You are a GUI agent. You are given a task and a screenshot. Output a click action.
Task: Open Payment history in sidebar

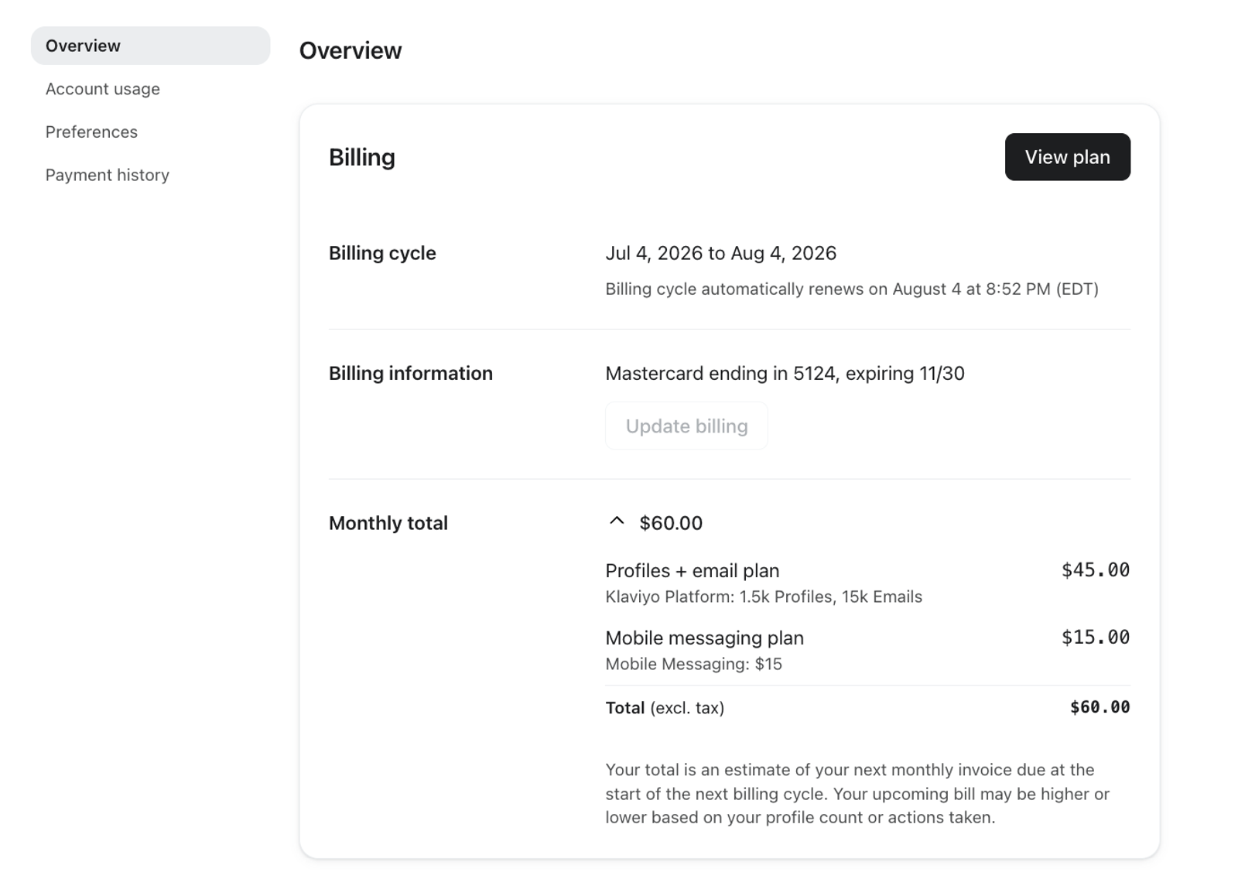pos(108,175)
